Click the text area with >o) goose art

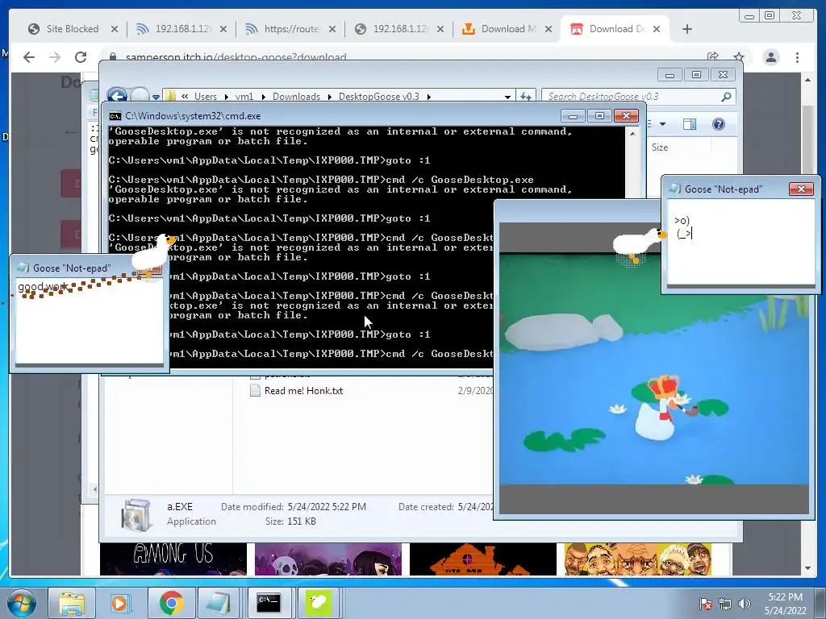(740, 242)
